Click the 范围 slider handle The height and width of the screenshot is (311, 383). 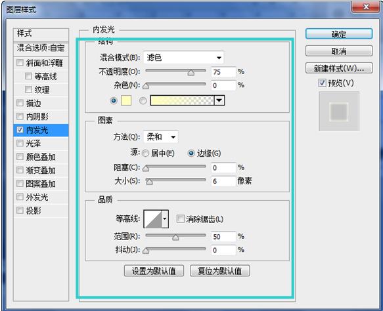175,237
